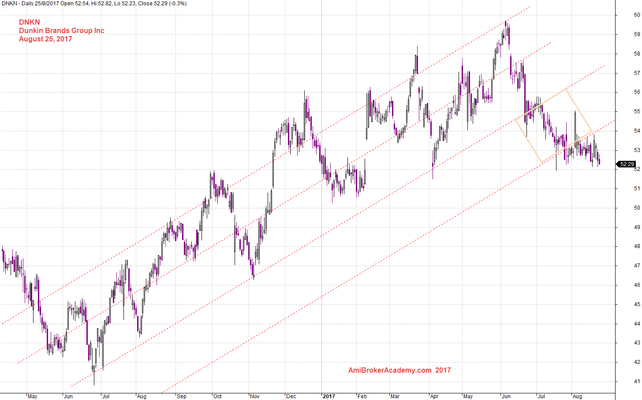The width and height of the screenshot is (642, 400).
Task: Click the current price tag '52.29'
Action: [x=627, y=164]
